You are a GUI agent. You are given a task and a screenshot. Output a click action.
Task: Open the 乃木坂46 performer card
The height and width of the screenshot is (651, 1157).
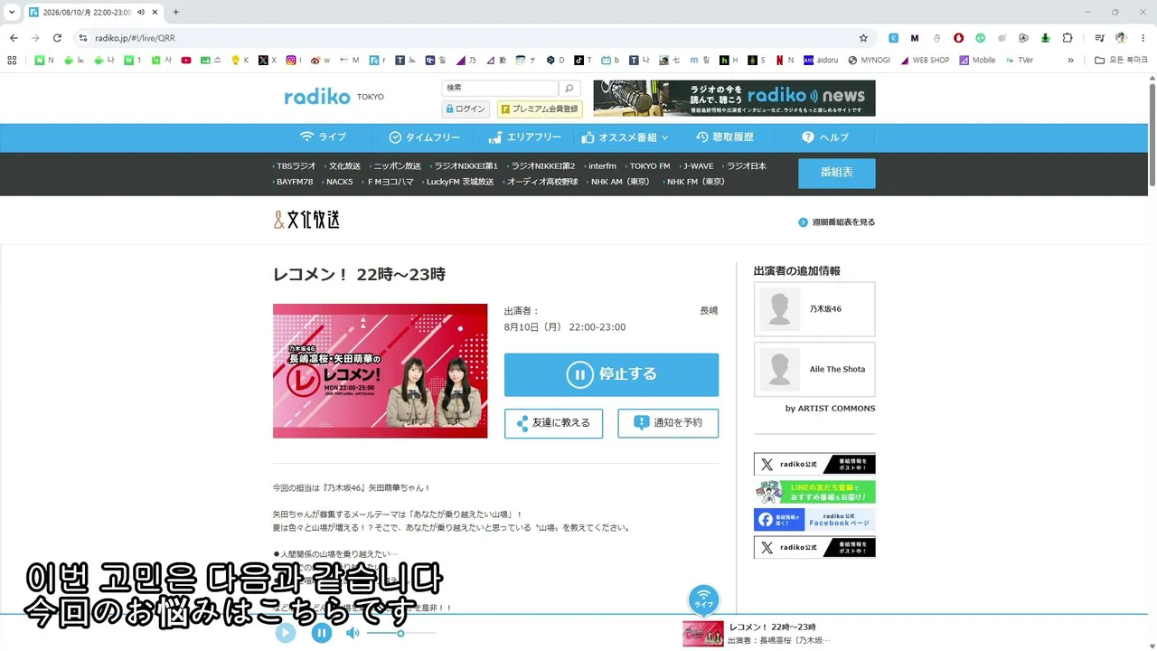pos(814,309)
